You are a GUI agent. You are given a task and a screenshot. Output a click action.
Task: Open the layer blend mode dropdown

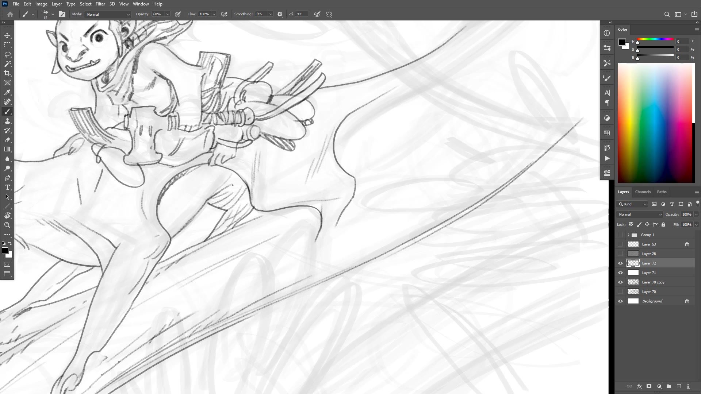point(640,214)
